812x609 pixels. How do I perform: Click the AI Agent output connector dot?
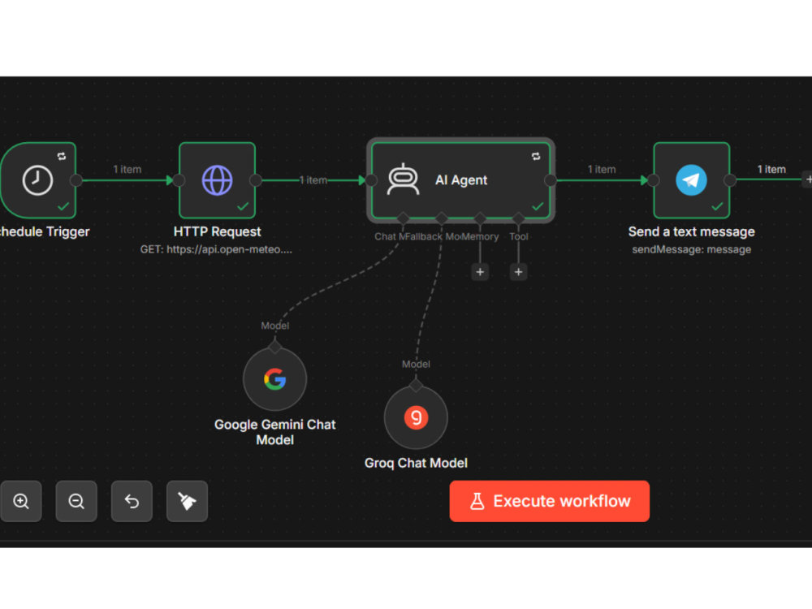coord(551,180)
